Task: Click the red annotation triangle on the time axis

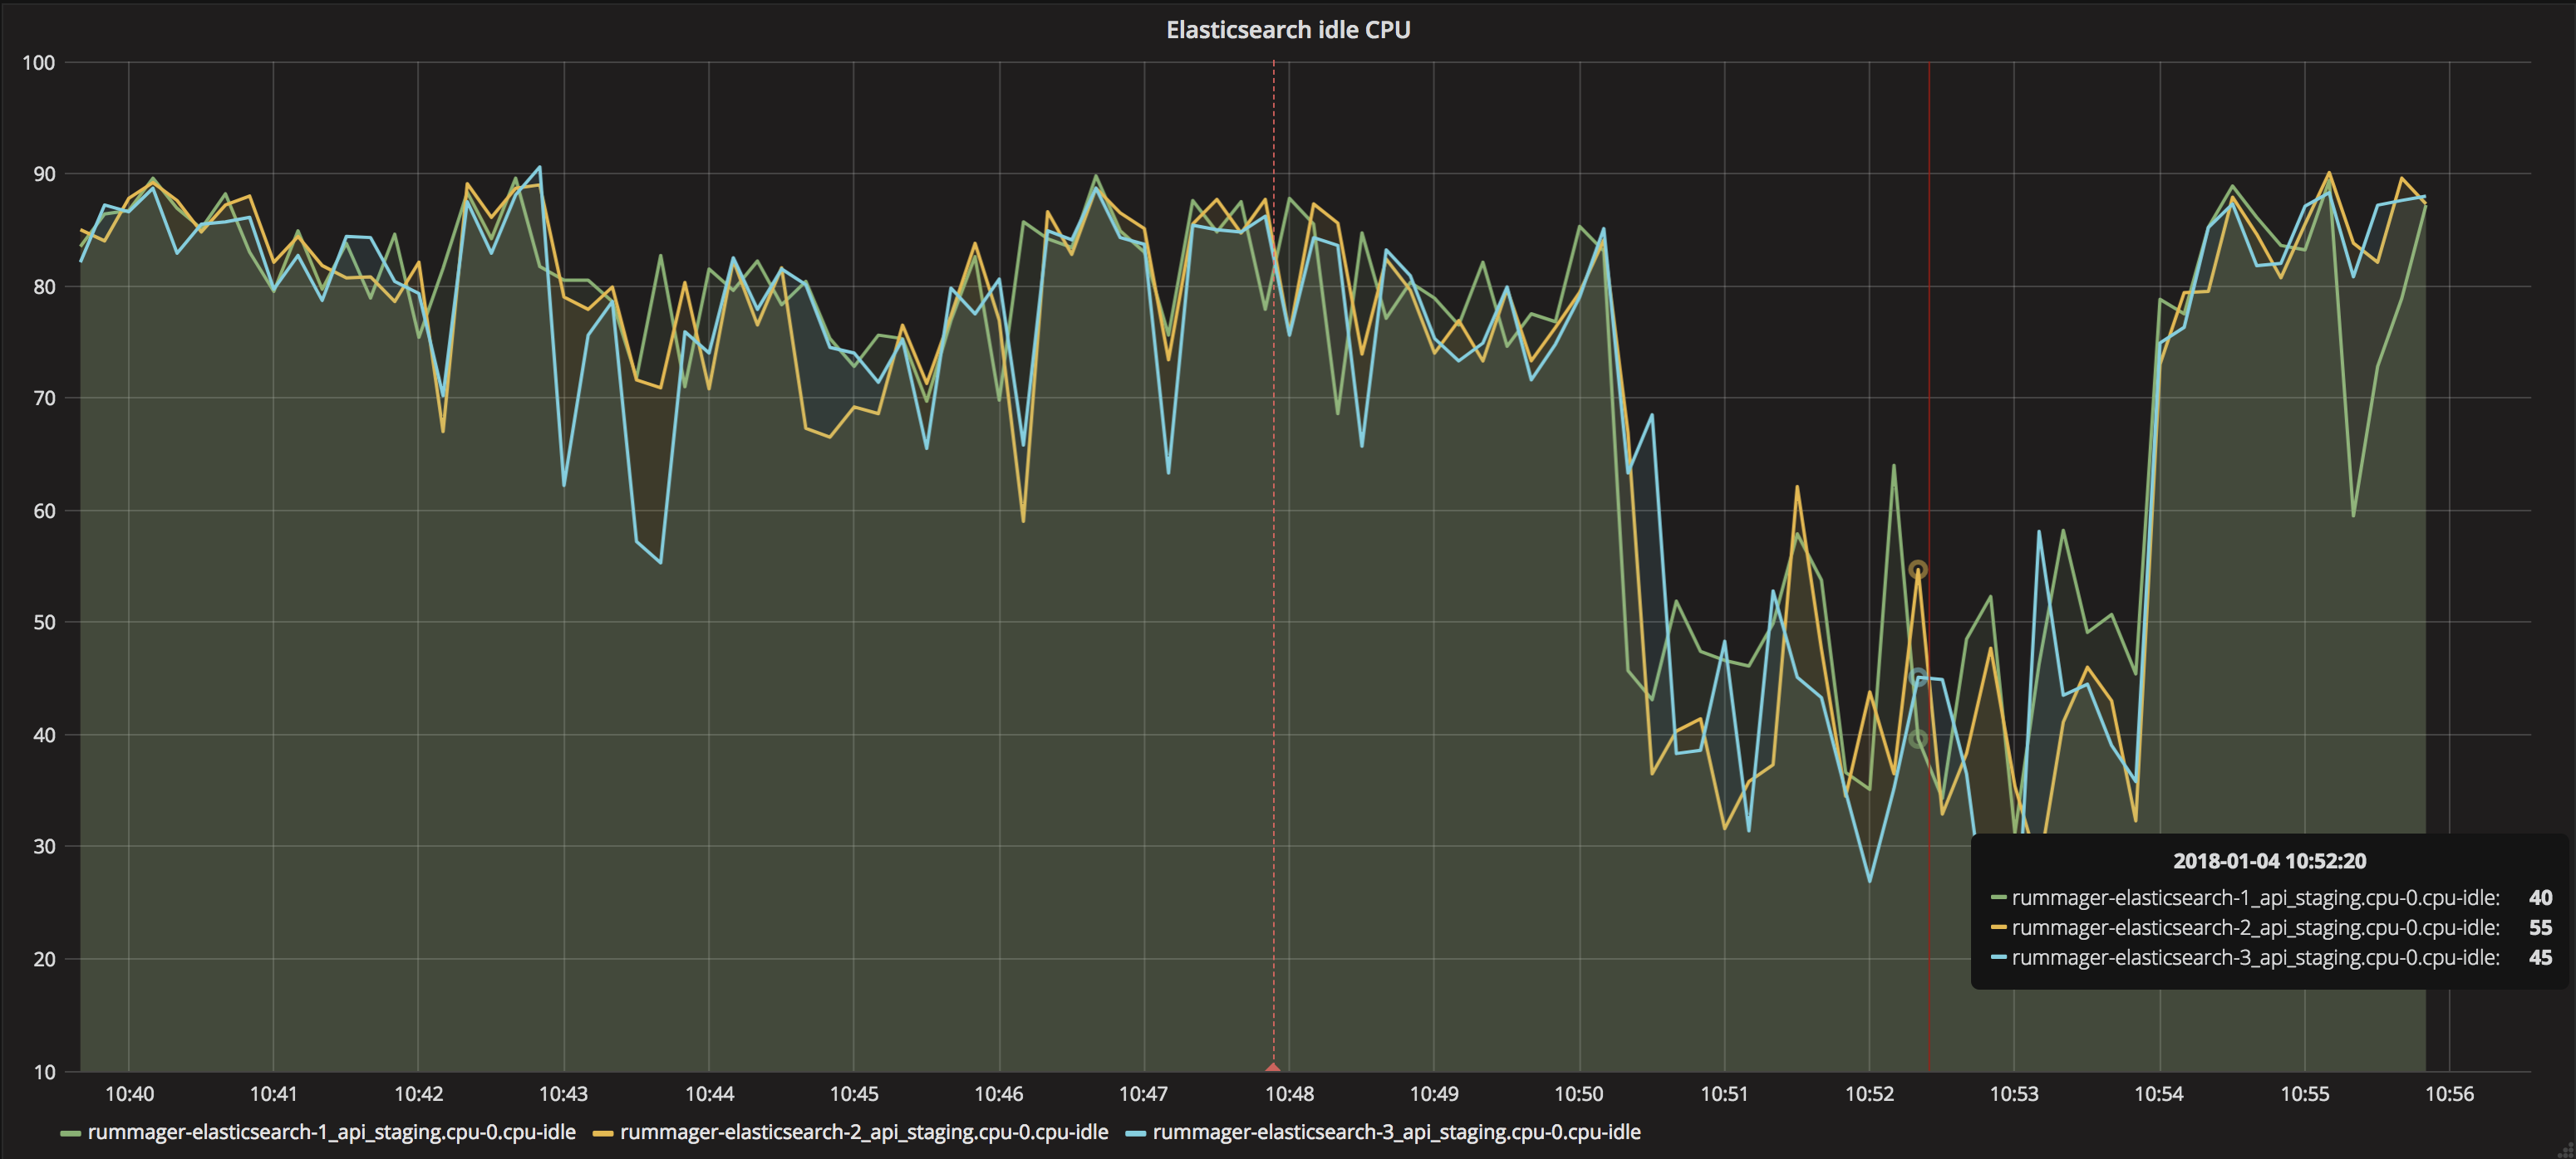Action: [1273, 1067]
